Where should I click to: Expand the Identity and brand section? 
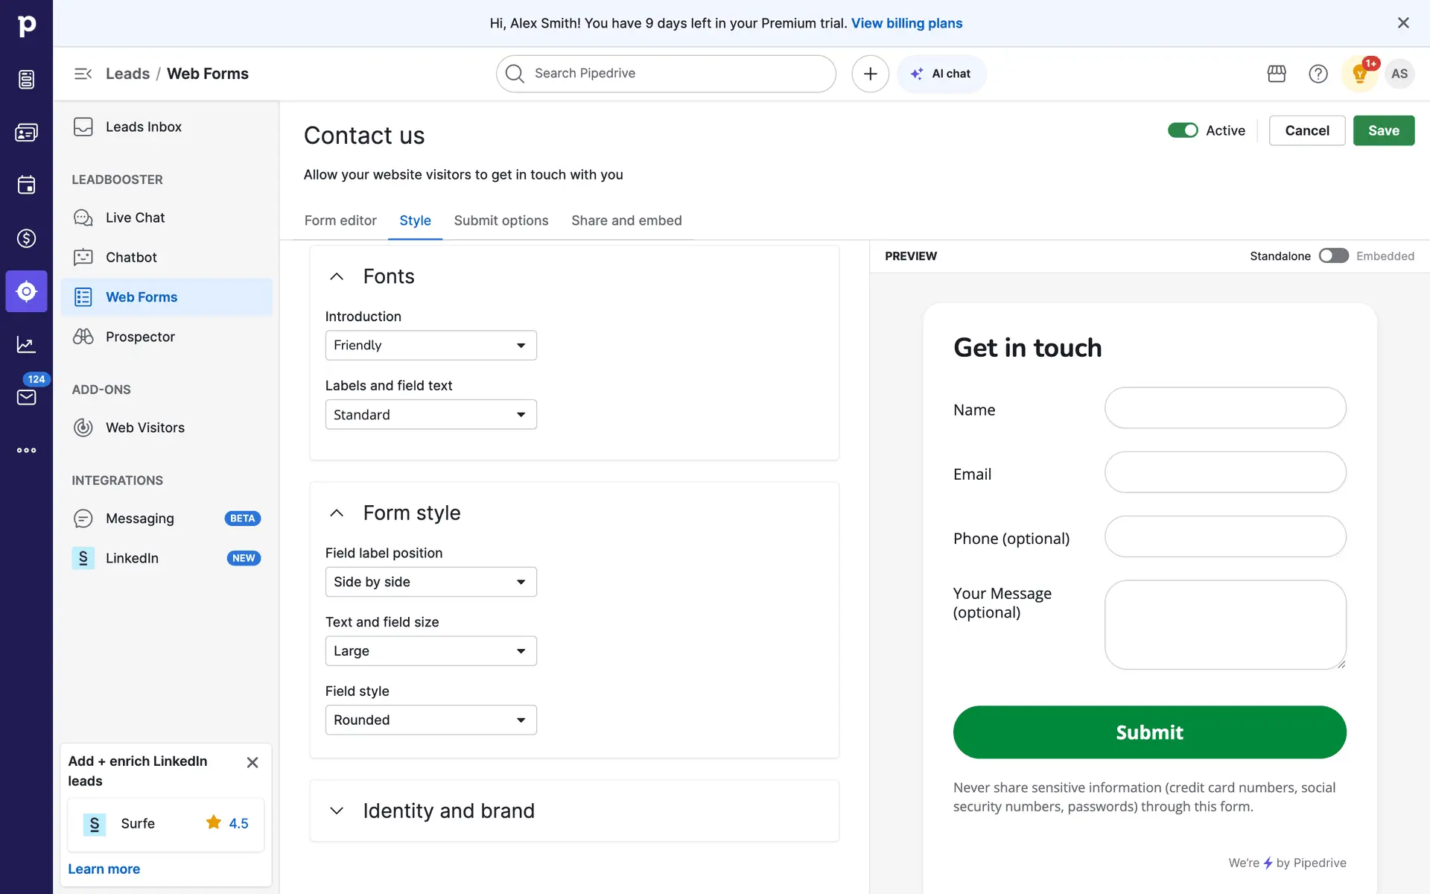[x=448, y=811]
